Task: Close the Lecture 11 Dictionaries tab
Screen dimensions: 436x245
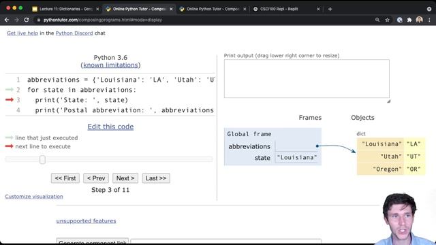Action: pos(97,9)
